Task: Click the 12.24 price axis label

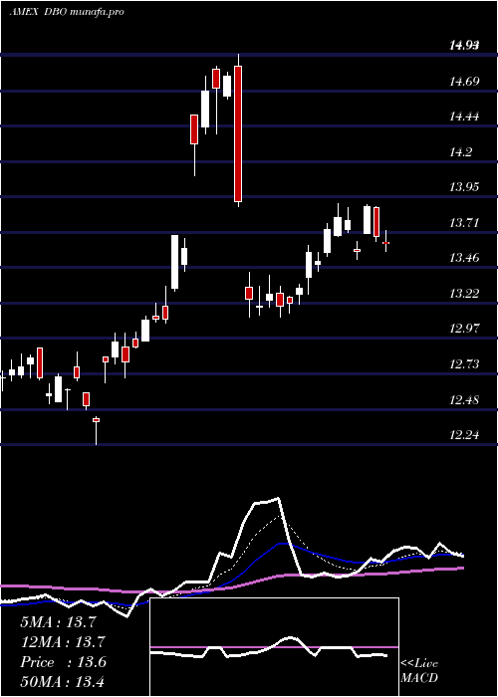Action: click(x=464, y=434)
